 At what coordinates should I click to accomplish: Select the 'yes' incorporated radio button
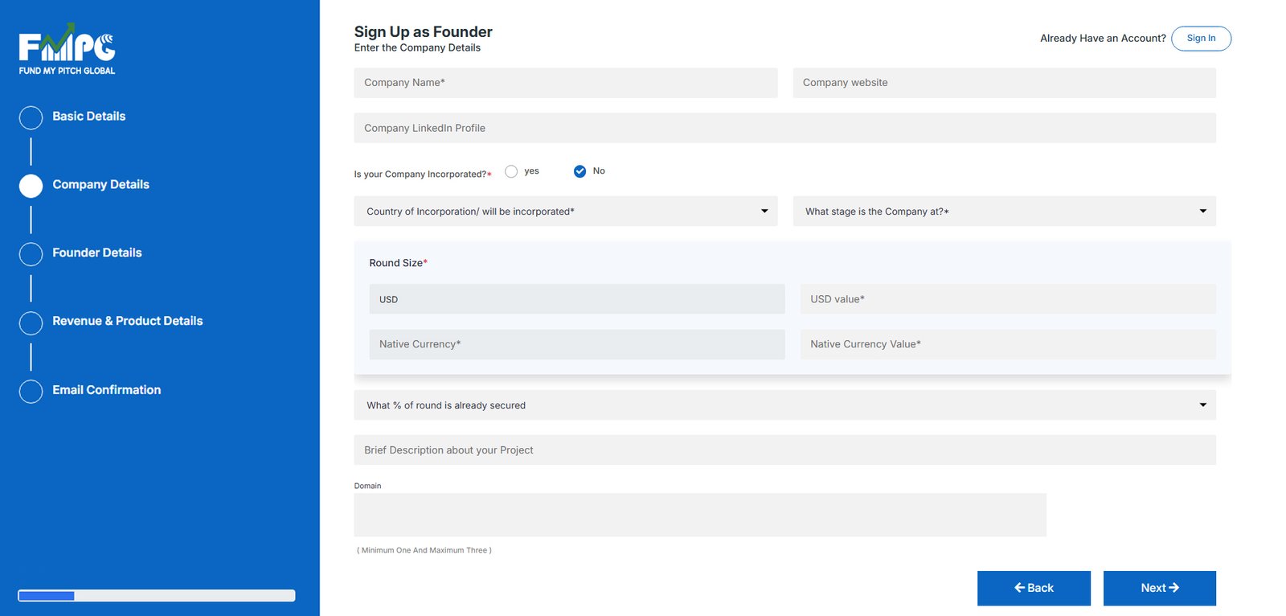coord(511,171)
